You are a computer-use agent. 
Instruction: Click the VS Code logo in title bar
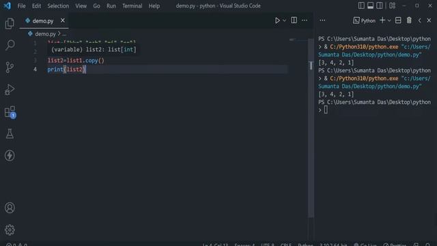(8, 5)
